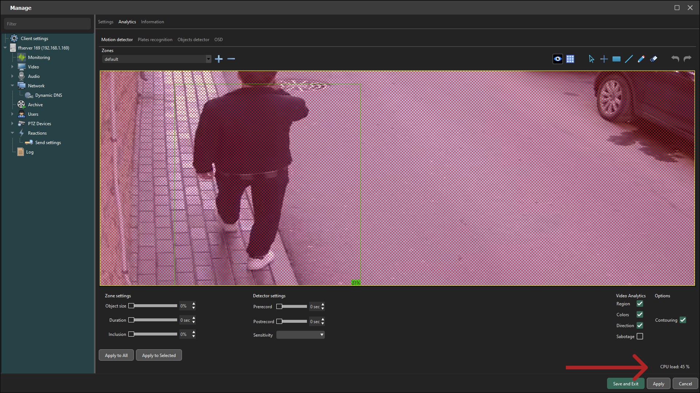Uncheck the Contouring option

(683, 320)
